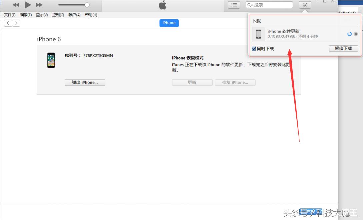Screen dimensions: 363x220
Task: Click the iPhone thumbnail in downloads list
Action: click(258, 34)
